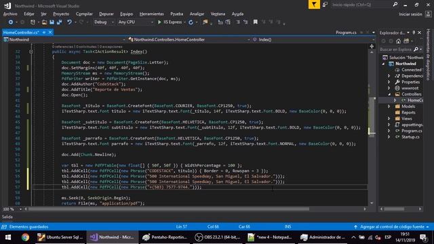
Task: Toggle auto-hide pin on Solution Explorer panel
Action: click(x=414, y=33)
